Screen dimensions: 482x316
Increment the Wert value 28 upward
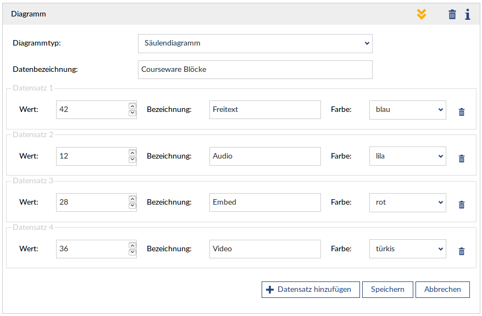(132, 199)
